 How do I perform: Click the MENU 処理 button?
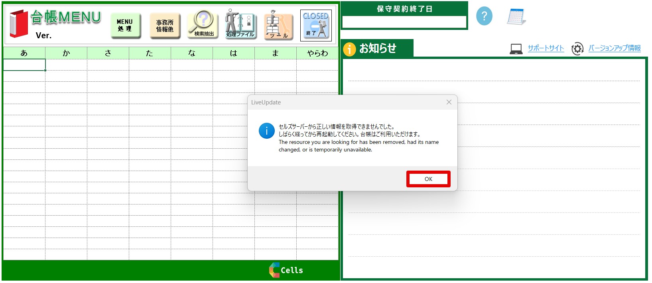(x=125, y=26)
